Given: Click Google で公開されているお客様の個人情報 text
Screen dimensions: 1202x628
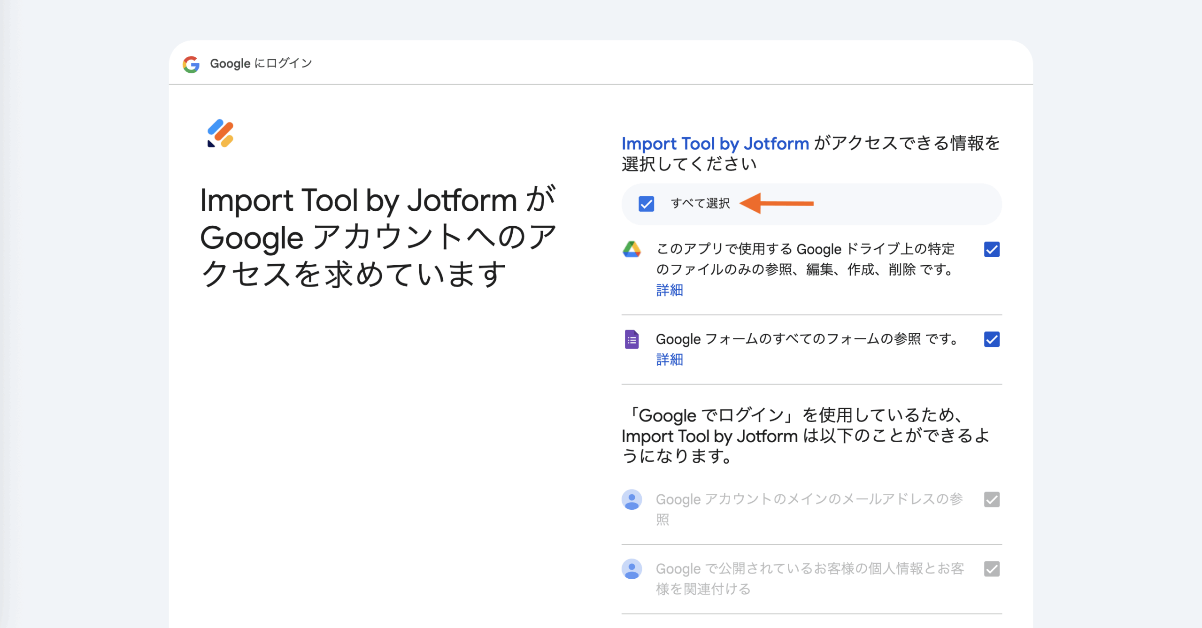Looking at the screenshot, I should 810,578.
